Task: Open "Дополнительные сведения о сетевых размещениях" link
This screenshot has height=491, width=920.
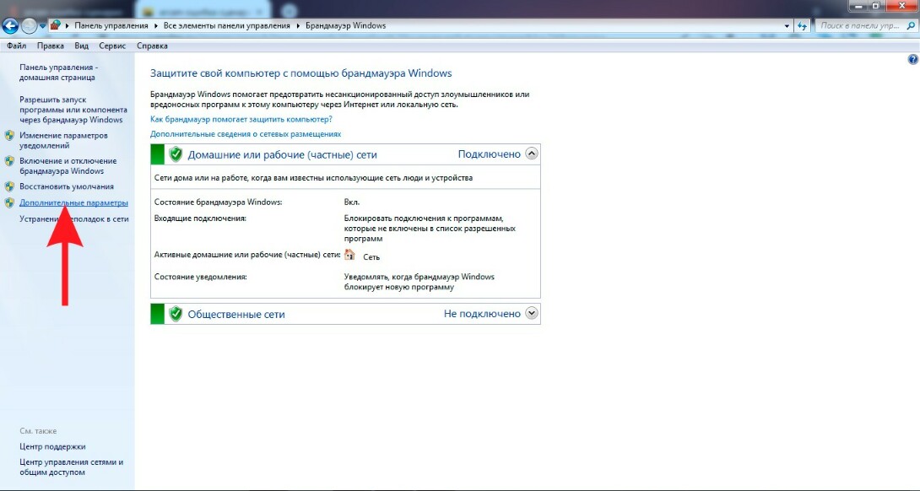Action: 246,134
